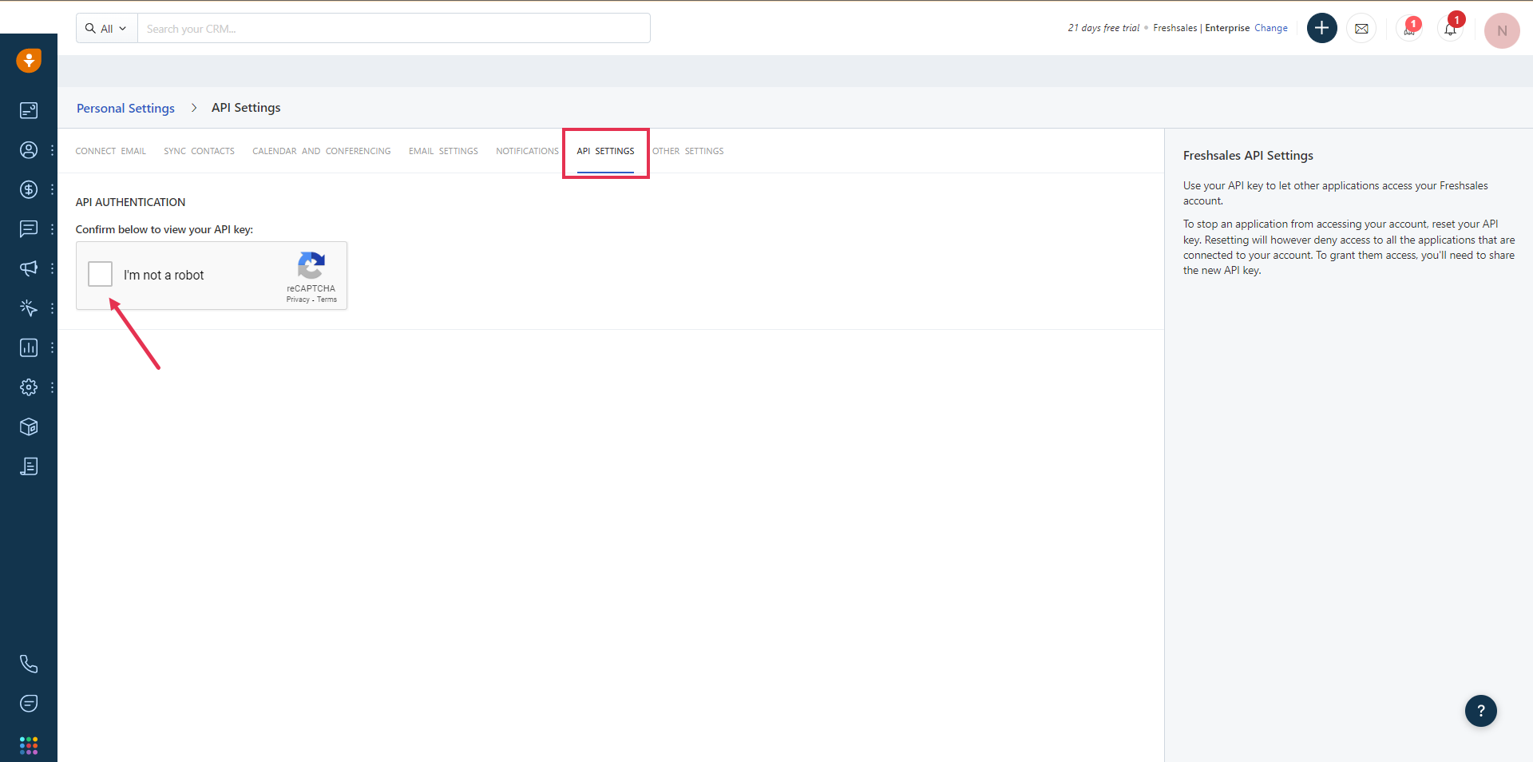Switch to the Other Settings tab
This screenshot has height=762, width=1533.
[x=688, y=151]
